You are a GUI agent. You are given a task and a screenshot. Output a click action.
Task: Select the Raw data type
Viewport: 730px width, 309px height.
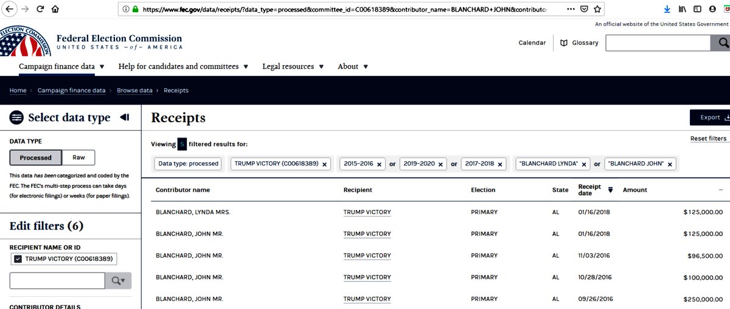[x=79, y=158]
